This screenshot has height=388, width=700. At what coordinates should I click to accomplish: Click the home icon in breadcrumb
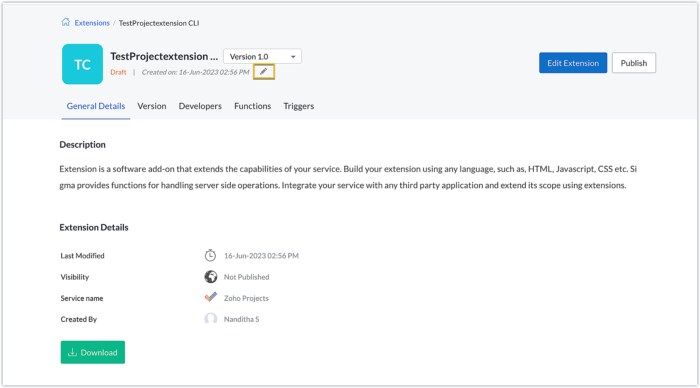(65, 22)
